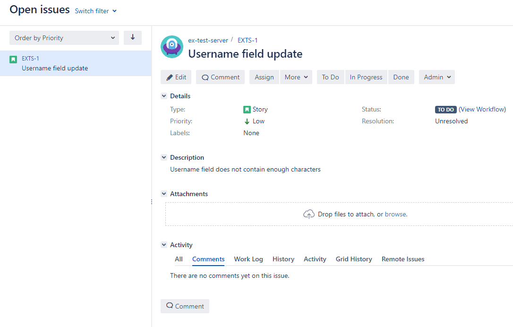This screenshot has width=513, height=327.
Task: Click the TO DO status badge
Action: point(445,110)
